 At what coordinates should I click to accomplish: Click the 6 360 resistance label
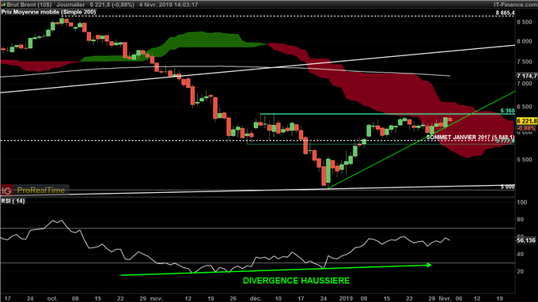tap(507, 111)
